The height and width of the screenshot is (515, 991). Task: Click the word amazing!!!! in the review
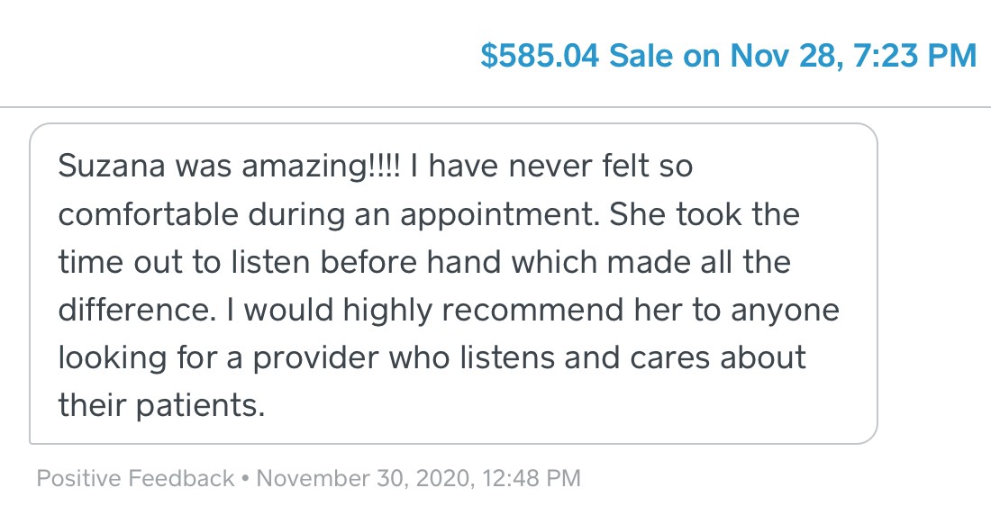[x=321, y=167]
